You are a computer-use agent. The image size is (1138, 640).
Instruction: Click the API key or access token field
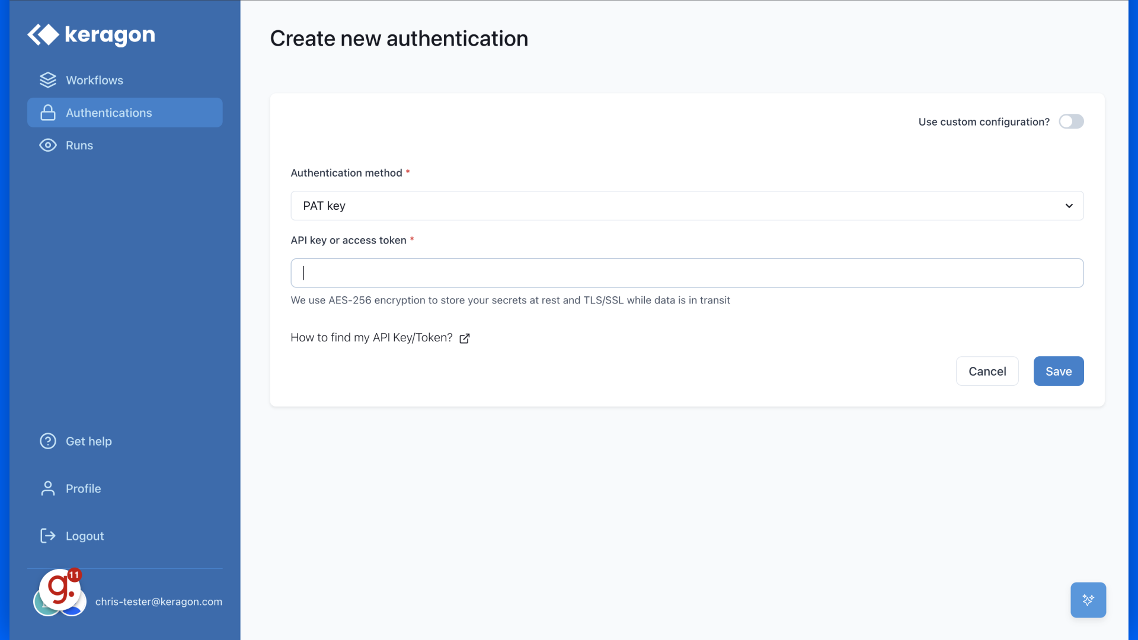pyautogui.click(x=686, y=273)
